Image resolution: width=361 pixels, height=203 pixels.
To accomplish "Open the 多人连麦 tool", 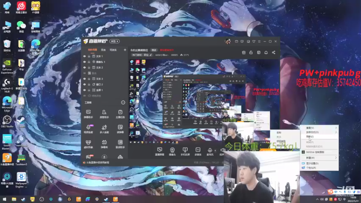I will pos(104,129).
